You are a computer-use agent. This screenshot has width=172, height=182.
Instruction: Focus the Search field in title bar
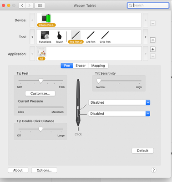pos(148,5)
